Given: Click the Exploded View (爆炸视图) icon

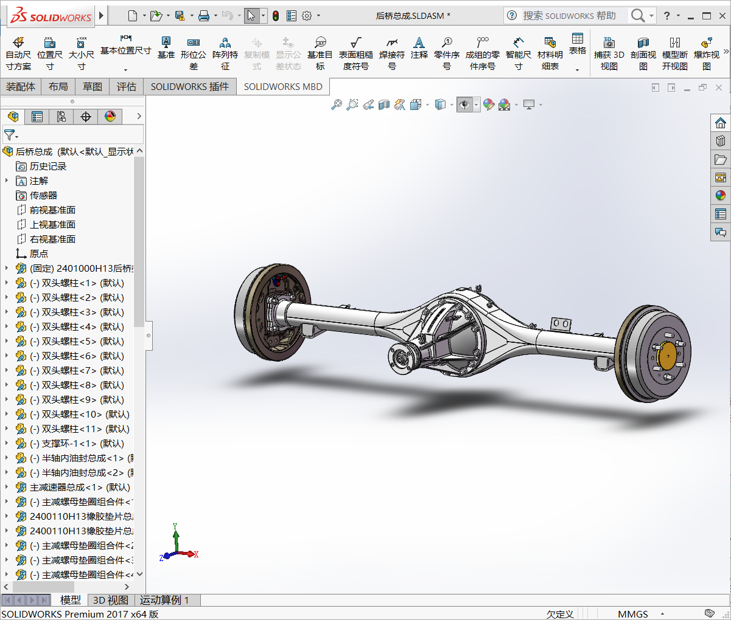Looking at the screenshot, I should 706,53.
